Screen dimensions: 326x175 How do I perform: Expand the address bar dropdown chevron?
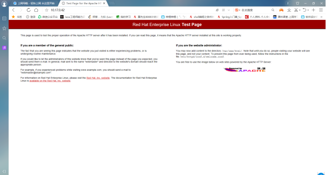(228, 10)
